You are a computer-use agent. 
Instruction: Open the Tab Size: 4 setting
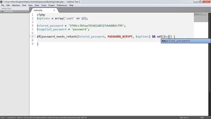[x=184, y=118]
